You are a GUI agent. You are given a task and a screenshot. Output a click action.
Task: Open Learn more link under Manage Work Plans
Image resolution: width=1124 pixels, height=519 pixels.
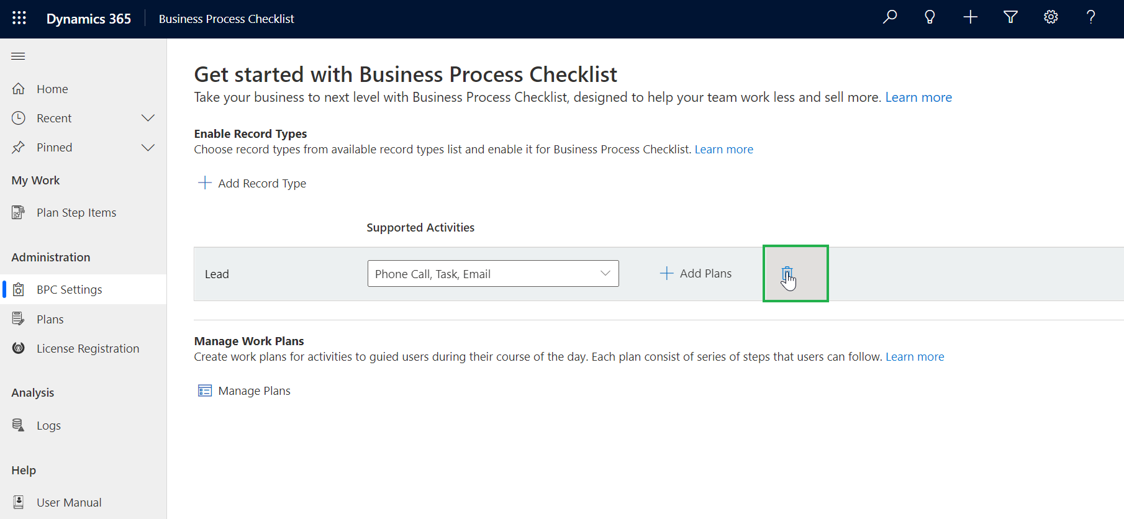[915, 357]
